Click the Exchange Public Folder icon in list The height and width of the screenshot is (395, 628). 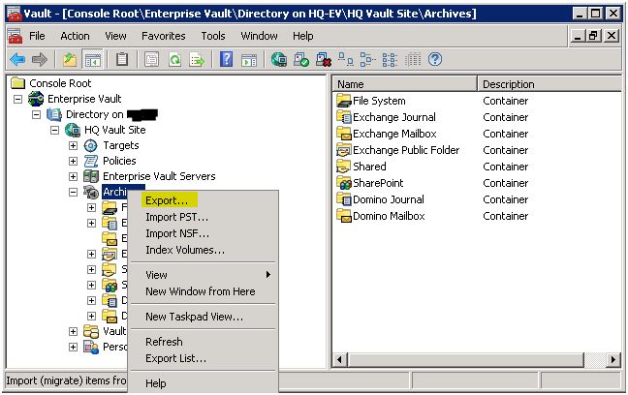(344, 150)
